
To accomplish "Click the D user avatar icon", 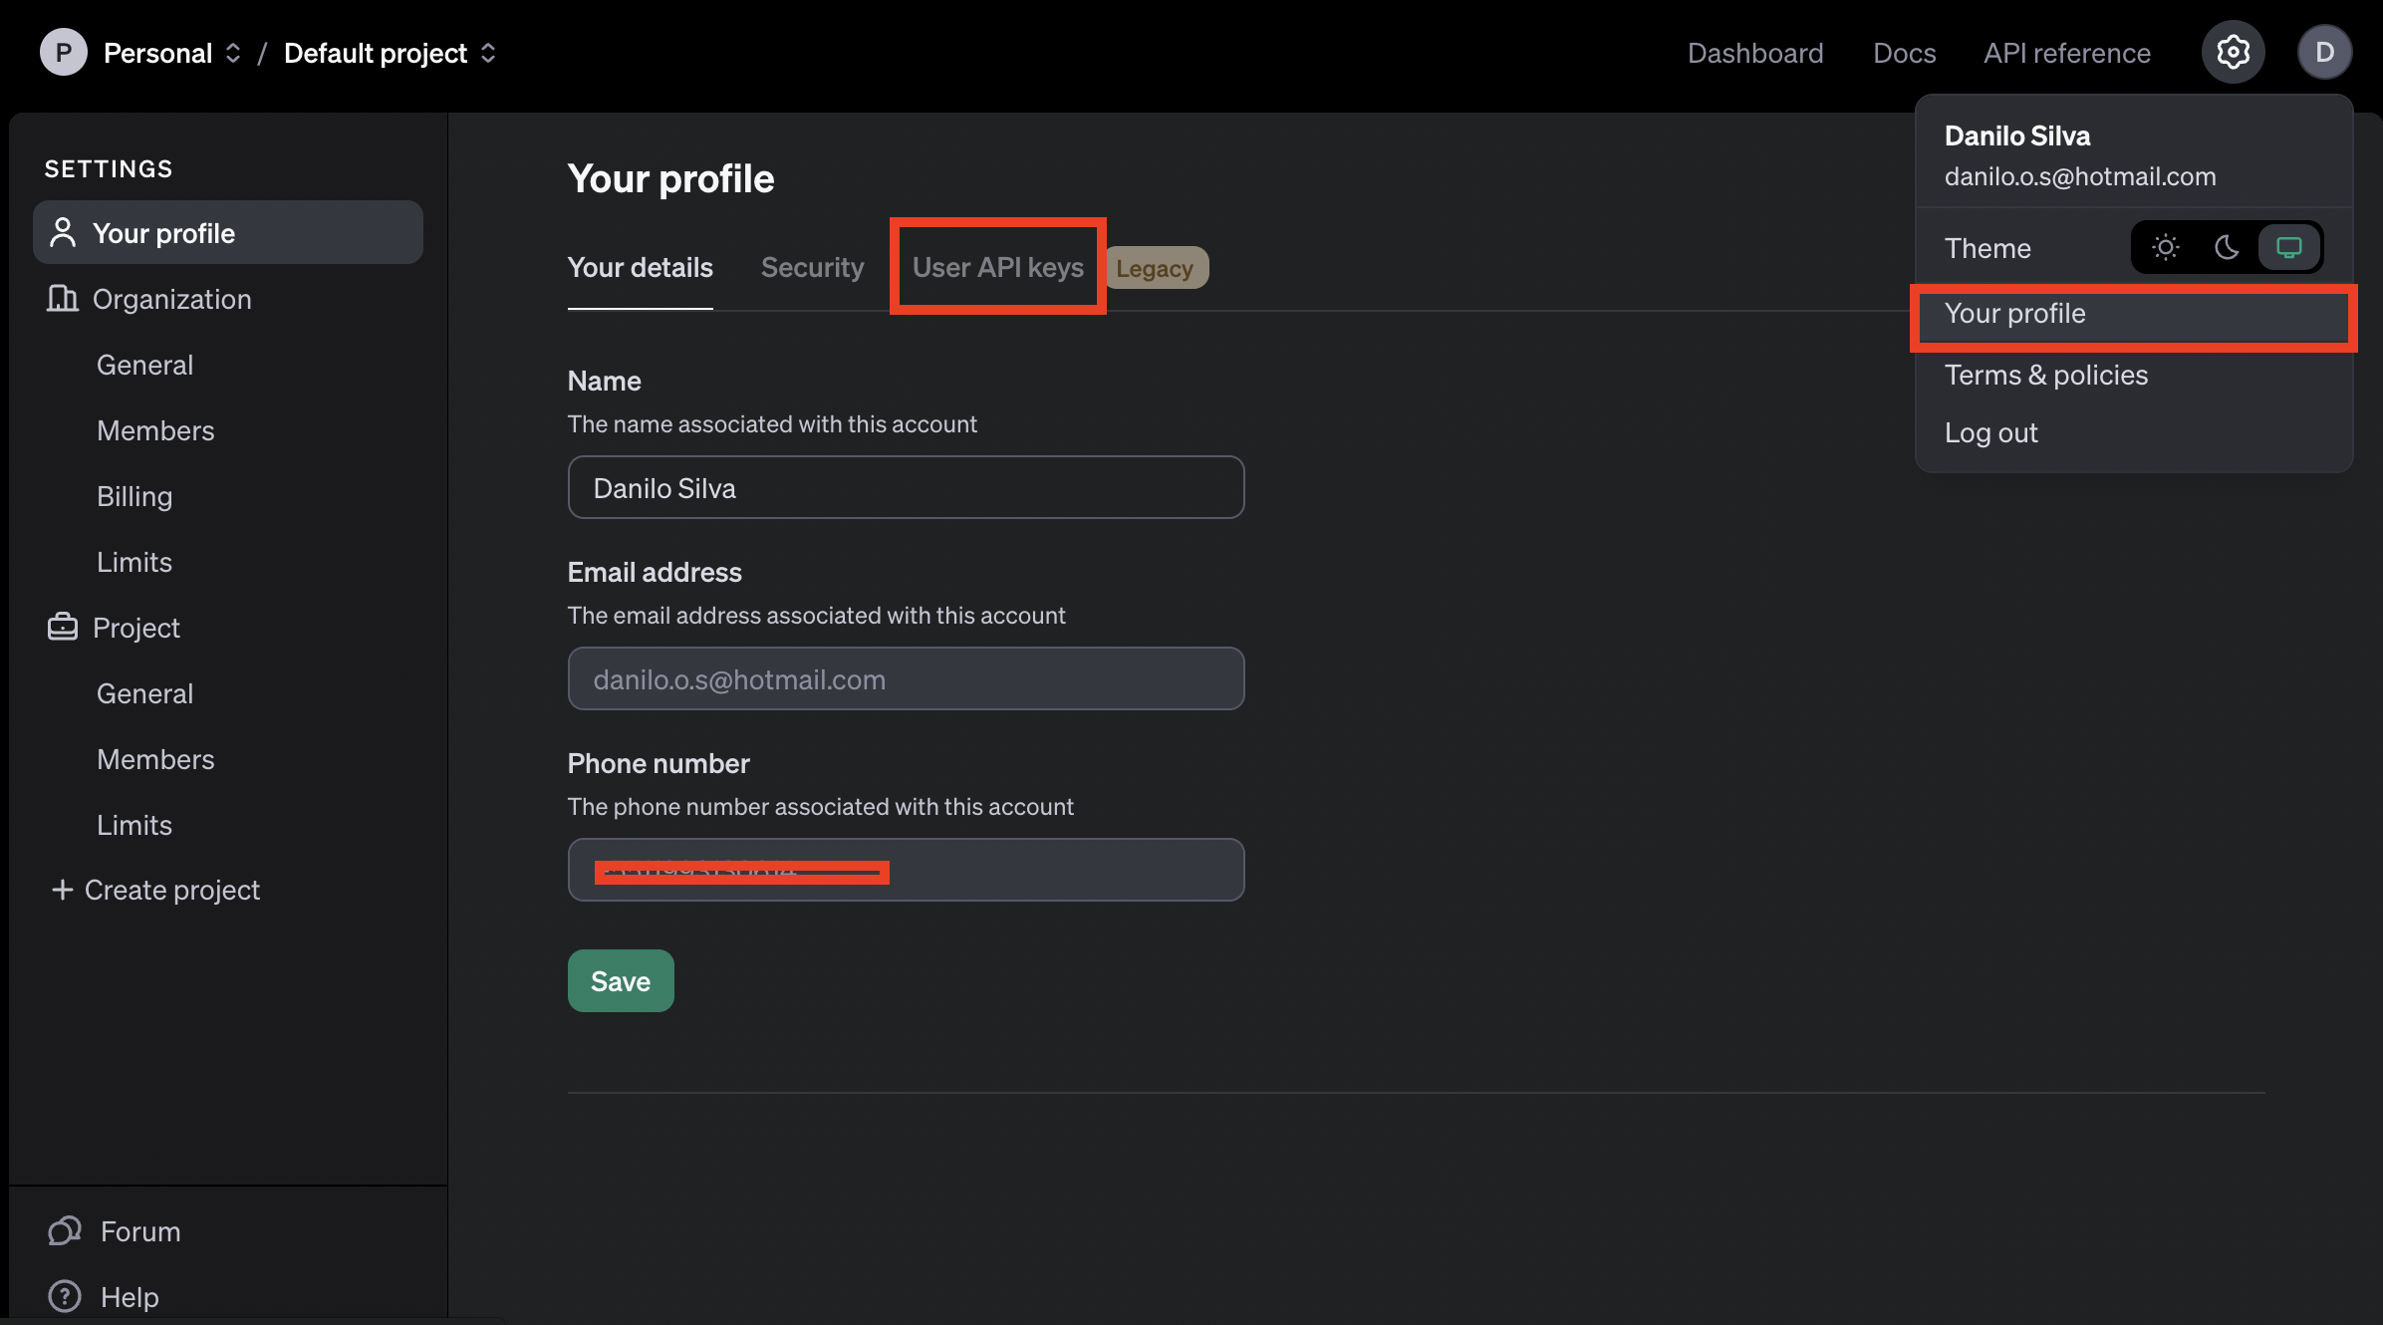I will pyautogui.click(x=2324, y=52).
